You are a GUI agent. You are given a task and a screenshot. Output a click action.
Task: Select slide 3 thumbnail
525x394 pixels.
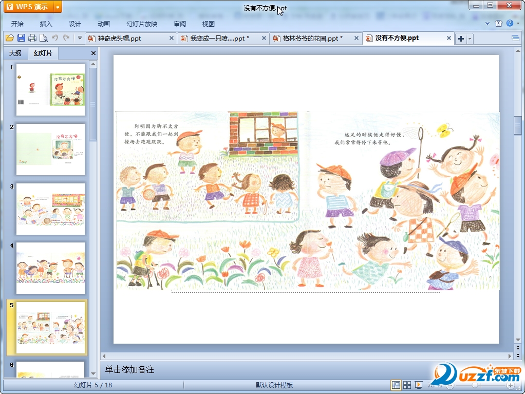[x=50, y=209]
